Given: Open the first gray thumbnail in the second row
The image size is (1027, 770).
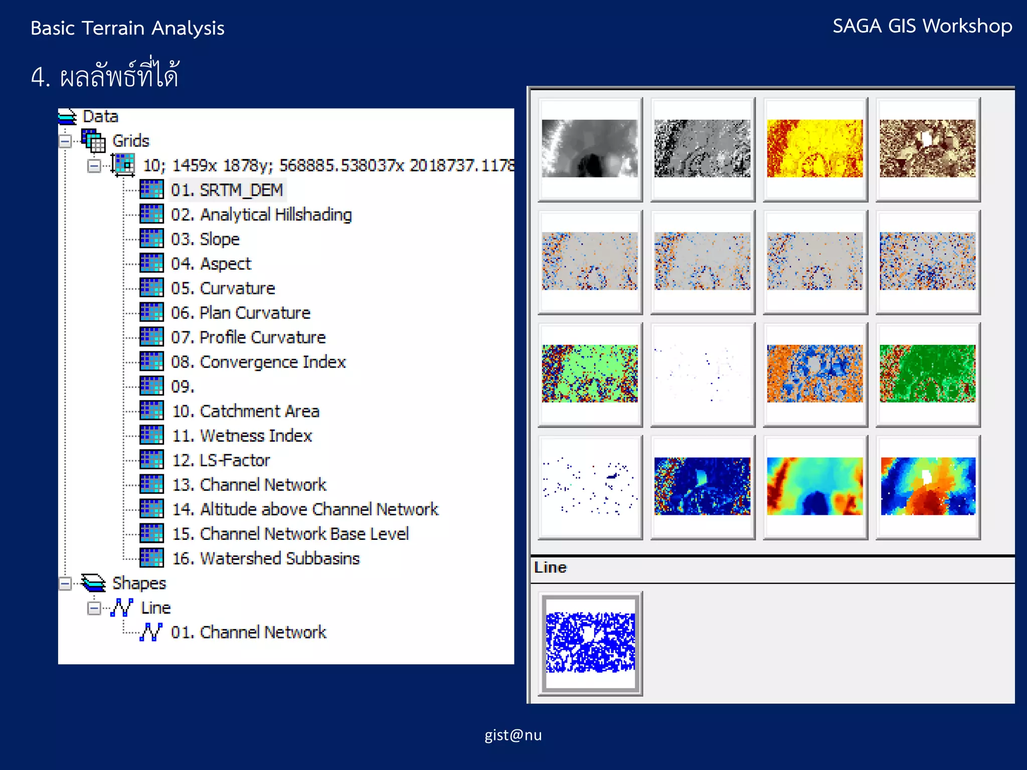Looking at the screenshot, I should [x=590, y=262].
